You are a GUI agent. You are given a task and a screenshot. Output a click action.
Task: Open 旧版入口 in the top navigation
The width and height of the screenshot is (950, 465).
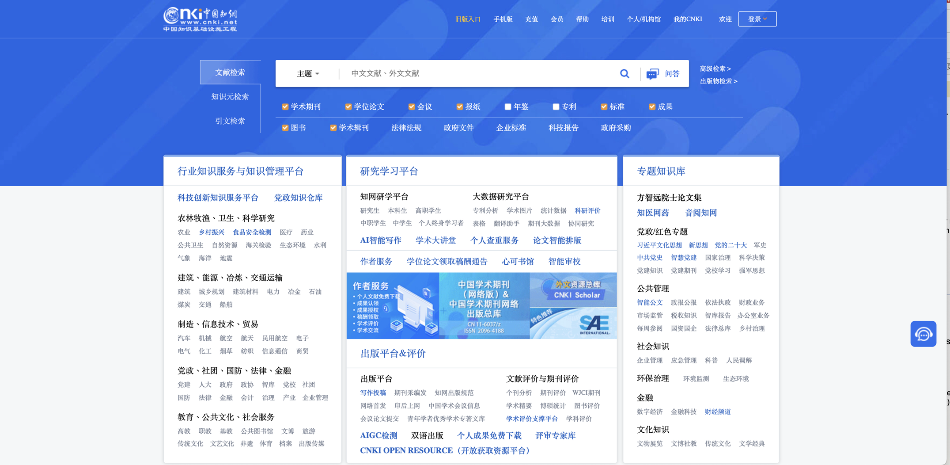468,19
